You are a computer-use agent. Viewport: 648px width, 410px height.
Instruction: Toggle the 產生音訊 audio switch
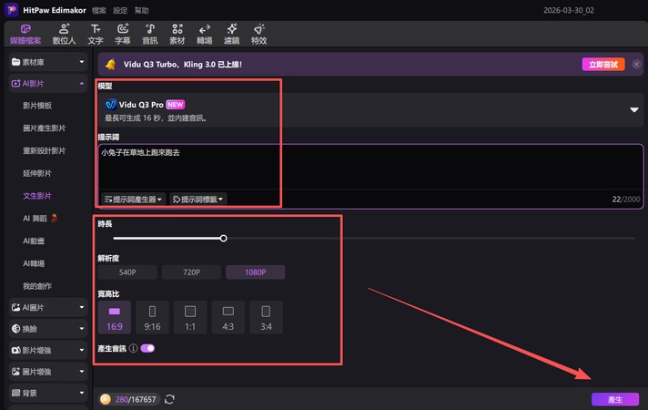[x=147, y=348]
